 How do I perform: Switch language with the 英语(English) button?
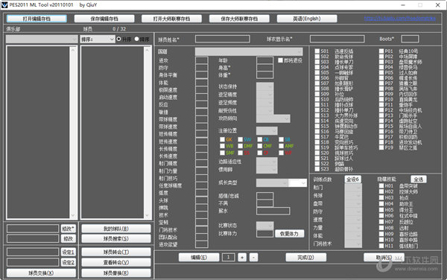pyautogui.click(x=307, y=19)
